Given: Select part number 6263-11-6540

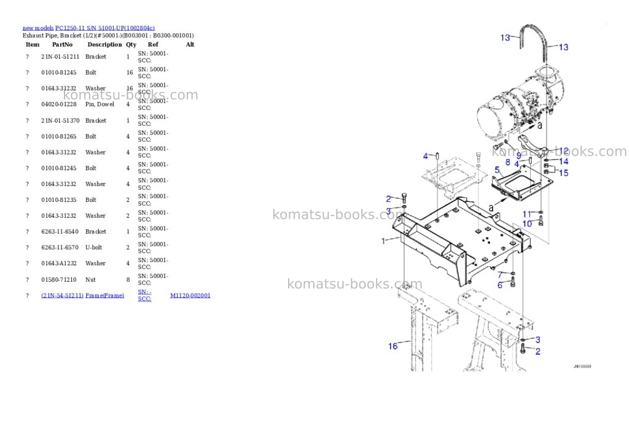Looking at the screenshot, I should pyautogui.click(x=60, y=231).
